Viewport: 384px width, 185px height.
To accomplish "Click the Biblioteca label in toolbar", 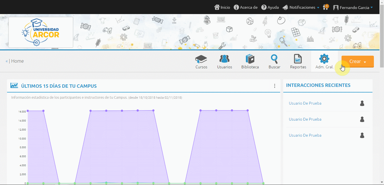I will click(250, 67).
